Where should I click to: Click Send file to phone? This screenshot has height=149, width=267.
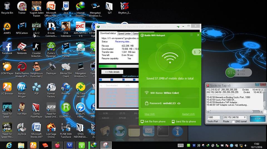click(x=184, y=121)
